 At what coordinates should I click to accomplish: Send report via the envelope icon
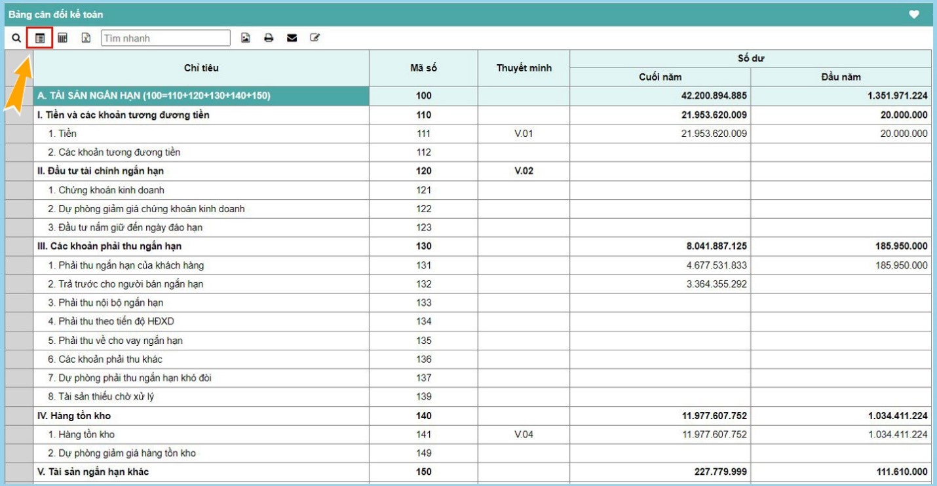click(292, 38)
